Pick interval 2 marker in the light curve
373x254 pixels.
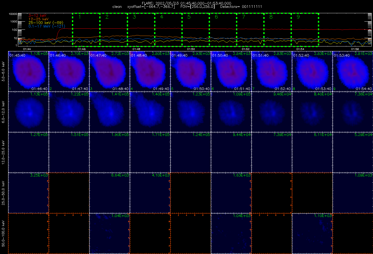coord(107,17)
